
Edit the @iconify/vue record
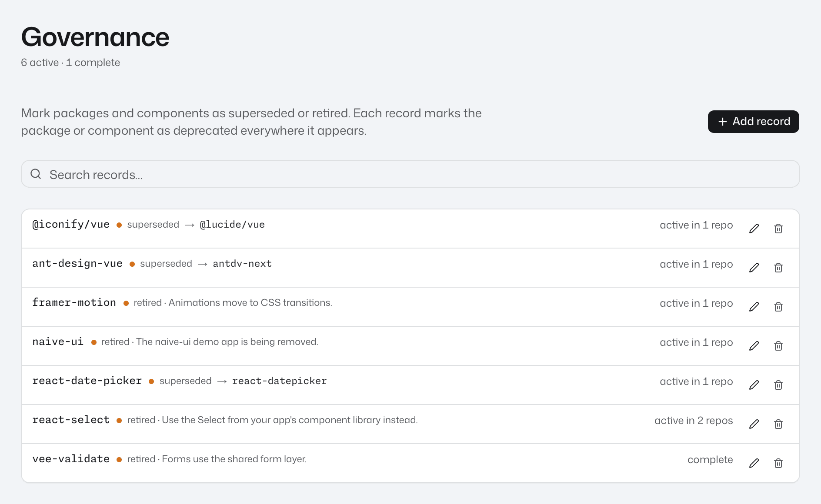pyautogui.click(x=754, y=229)
